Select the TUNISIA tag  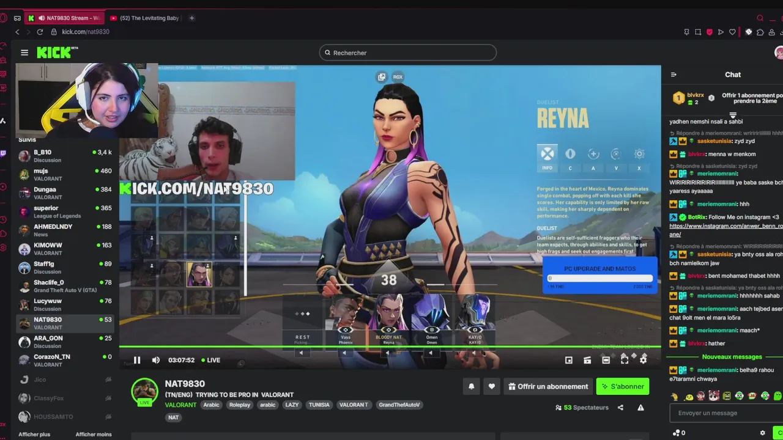point(319,405)
